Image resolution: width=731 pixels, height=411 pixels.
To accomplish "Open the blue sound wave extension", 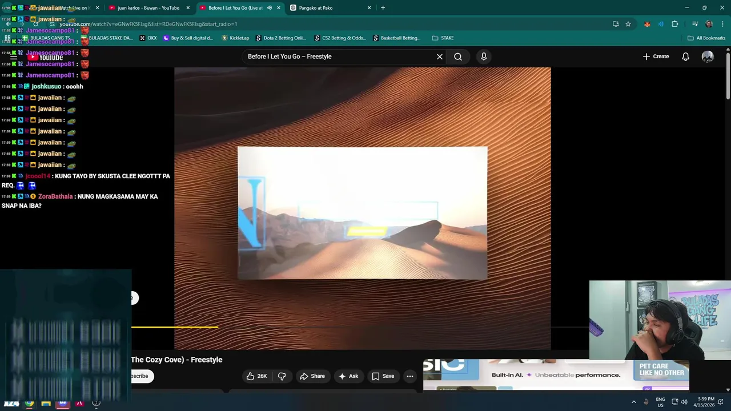I will (661, 24).
